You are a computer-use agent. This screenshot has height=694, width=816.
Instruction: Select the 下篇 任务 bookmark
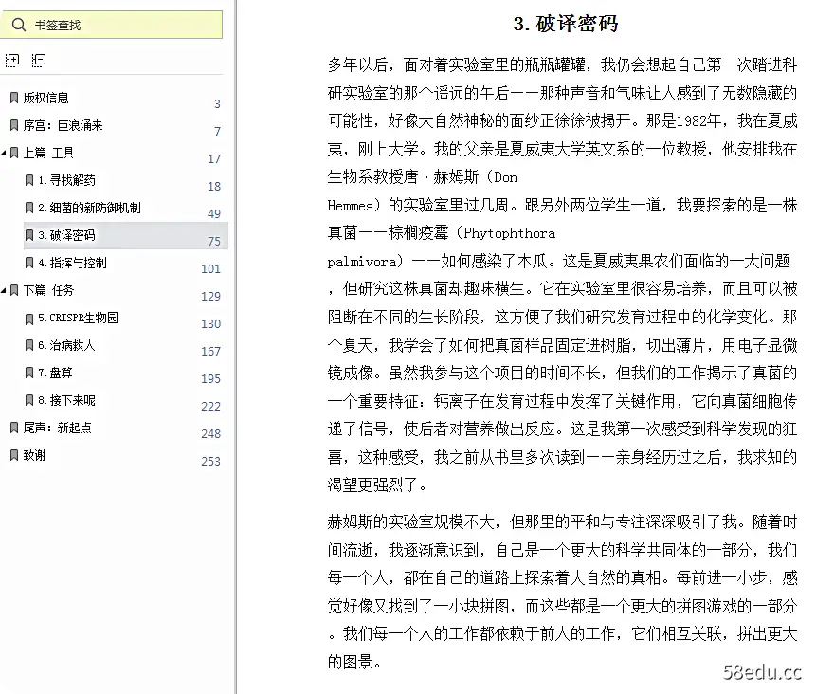coord(49,290)
